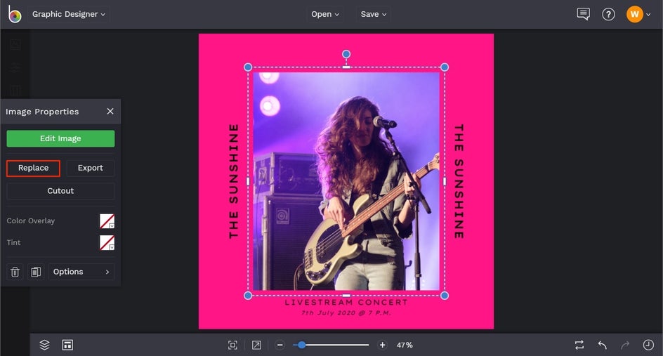Screen dimensions: 663x356
Task: Open the Open menu
Action: click(x=324, y=14)
